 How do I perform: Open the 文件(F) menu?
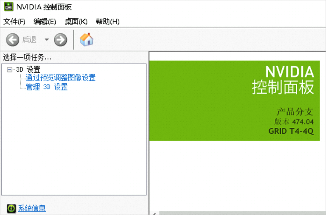tap(14, 21)
